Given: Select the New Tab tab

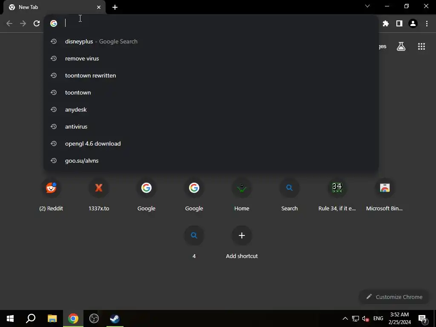Looking at the screenshot, I should point(54,7).
